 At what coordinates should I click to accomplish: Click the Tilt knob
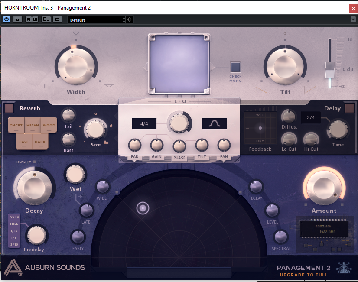pyautogui.click(x=285, y=67)
